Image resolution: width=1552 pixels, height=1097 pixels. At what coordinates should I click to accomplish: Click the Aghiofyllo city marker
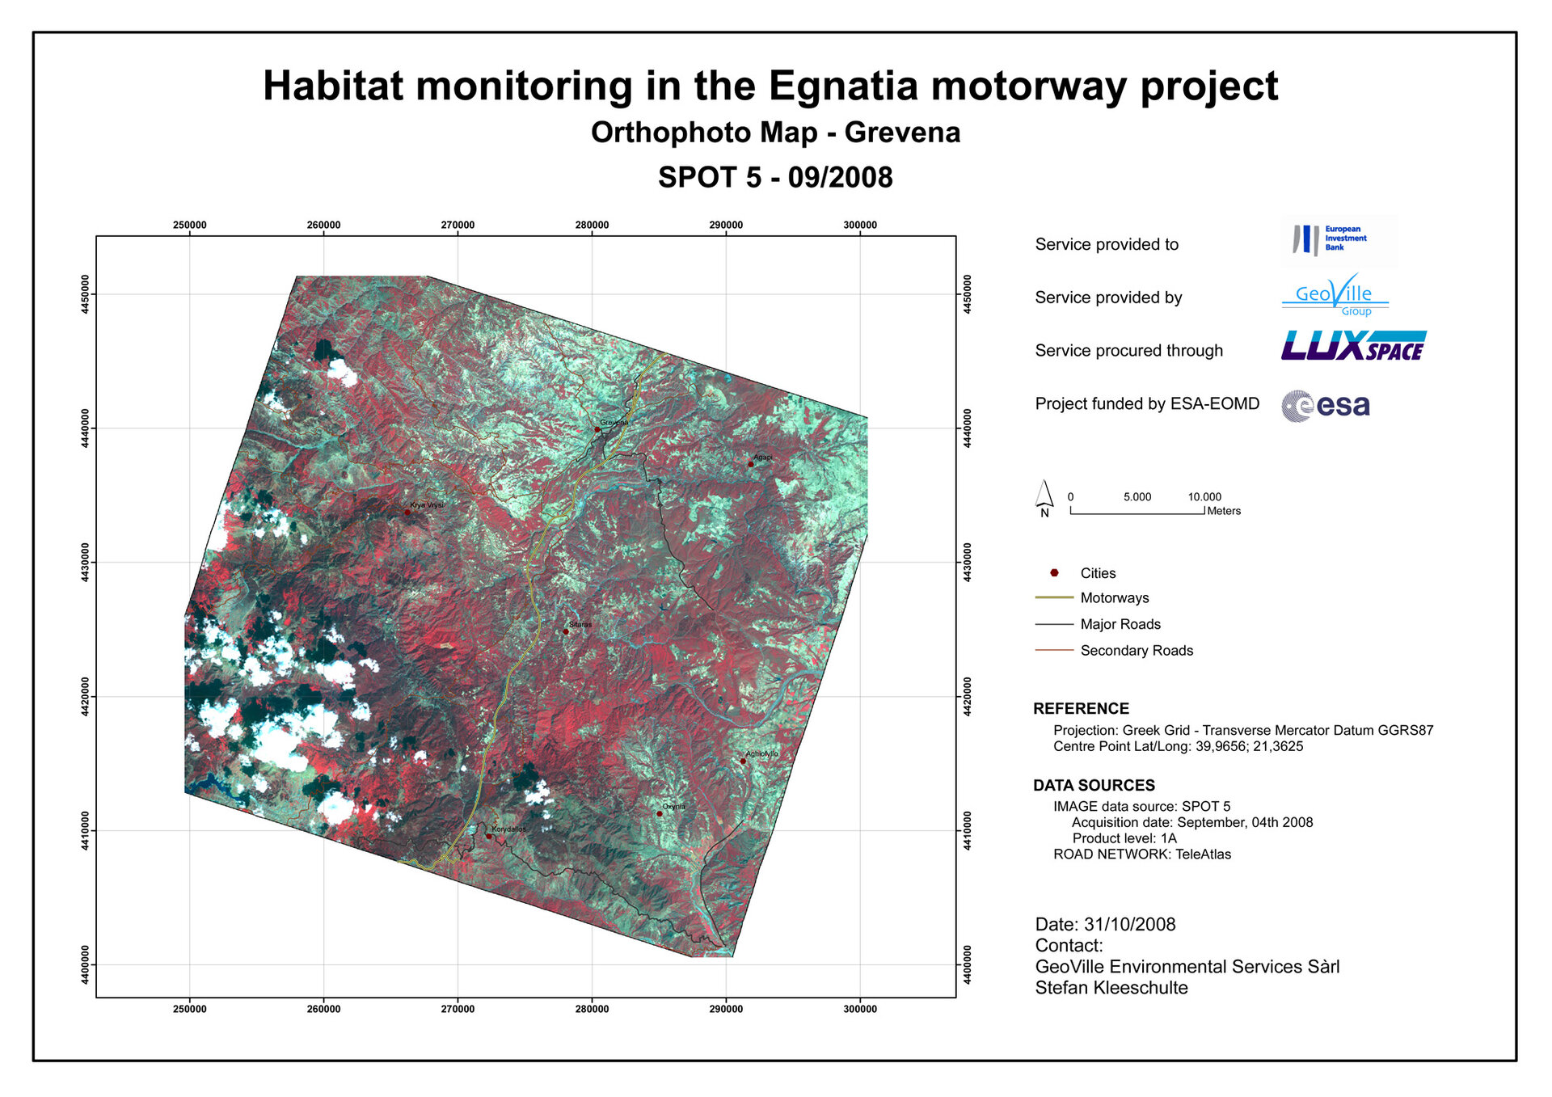coord(743,761)
